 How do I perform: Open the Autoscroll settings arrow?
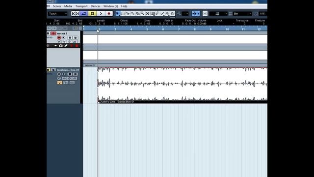tap(198, 14)
